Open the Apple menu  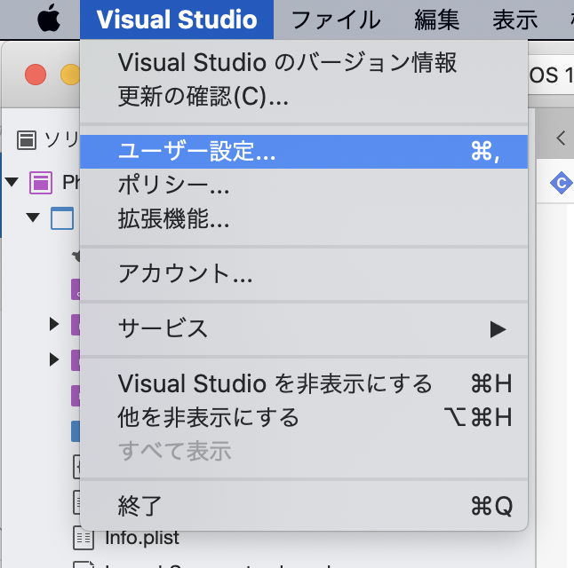49,19
